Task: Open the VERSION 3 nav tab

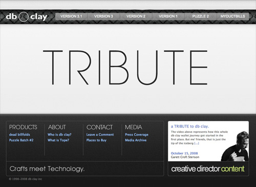Action: point(103,16)
